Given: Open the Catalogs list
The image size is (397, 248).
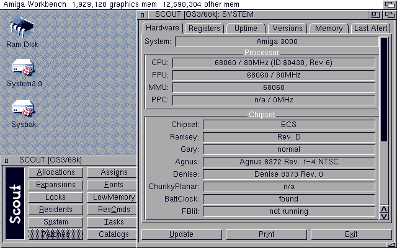Looking at the screenshot, I should click(112, 234).
